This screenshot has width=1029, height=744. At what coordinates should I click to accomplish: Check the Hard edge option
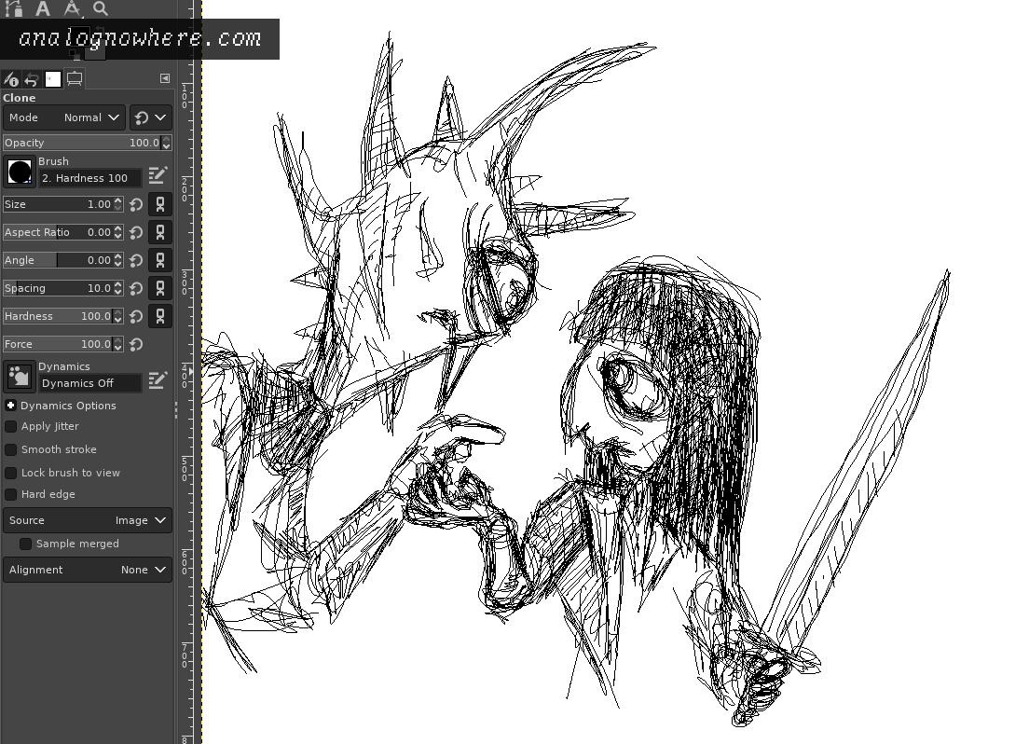tap(11, 494)
